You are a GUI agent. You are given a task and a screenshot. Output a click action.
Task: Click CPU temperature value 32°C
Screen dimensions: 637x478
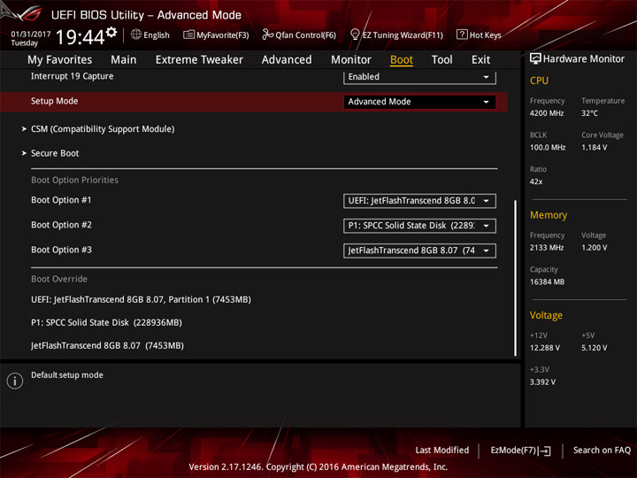[x=589, y=113]
